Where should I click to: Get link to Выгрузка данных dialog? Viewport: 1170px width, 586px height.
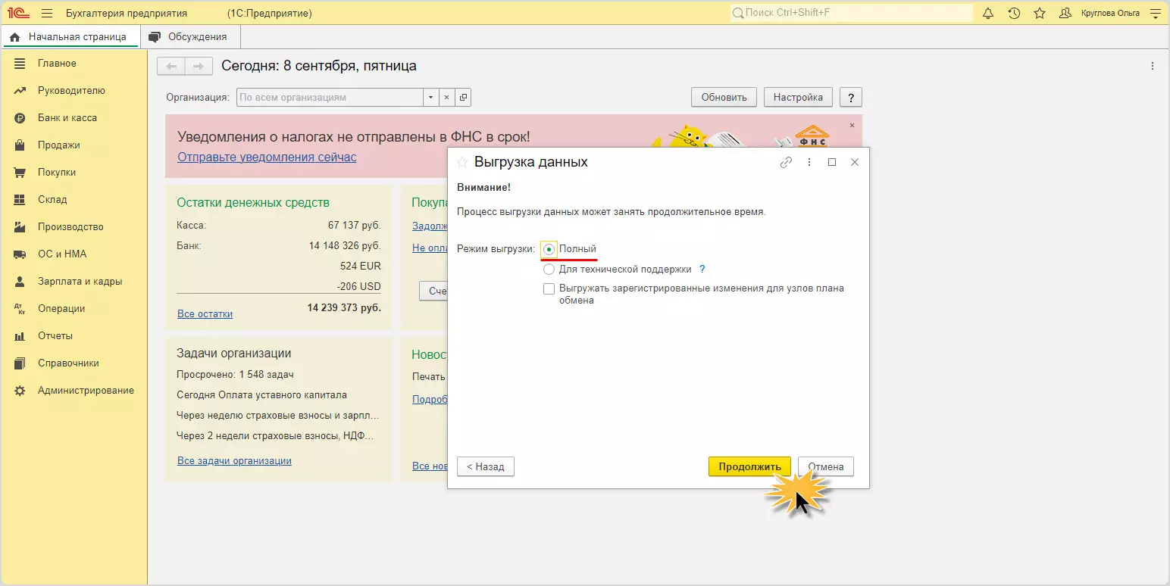pyautogui.click(x=786, y=162)
